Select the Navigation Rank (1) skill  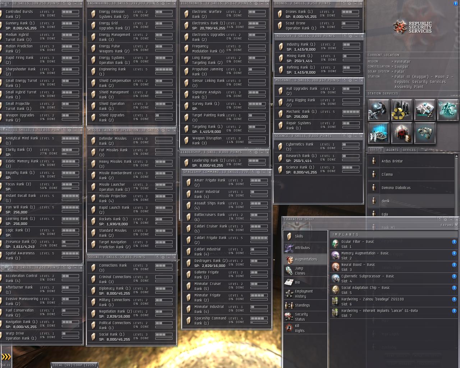click(41, 324)
